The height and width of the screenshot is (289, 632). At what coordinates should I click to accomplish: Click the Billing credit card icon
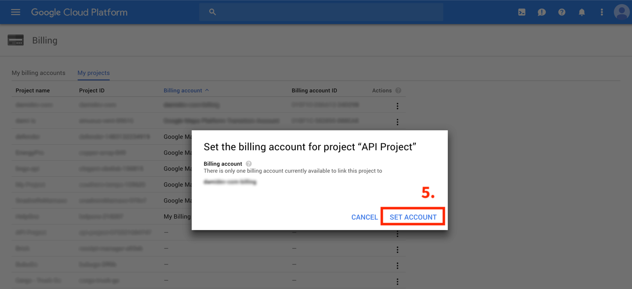[x=16, y=40]
